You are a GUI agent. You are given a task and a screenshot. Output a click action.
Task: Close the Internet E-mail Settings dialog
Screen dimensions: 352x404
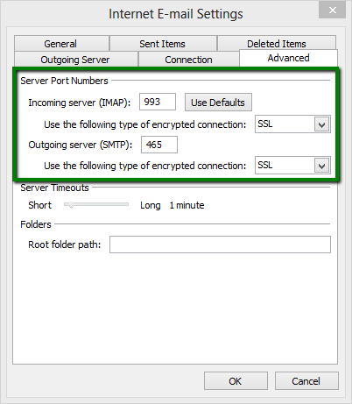pyautogui.click(x=332, y=11)
